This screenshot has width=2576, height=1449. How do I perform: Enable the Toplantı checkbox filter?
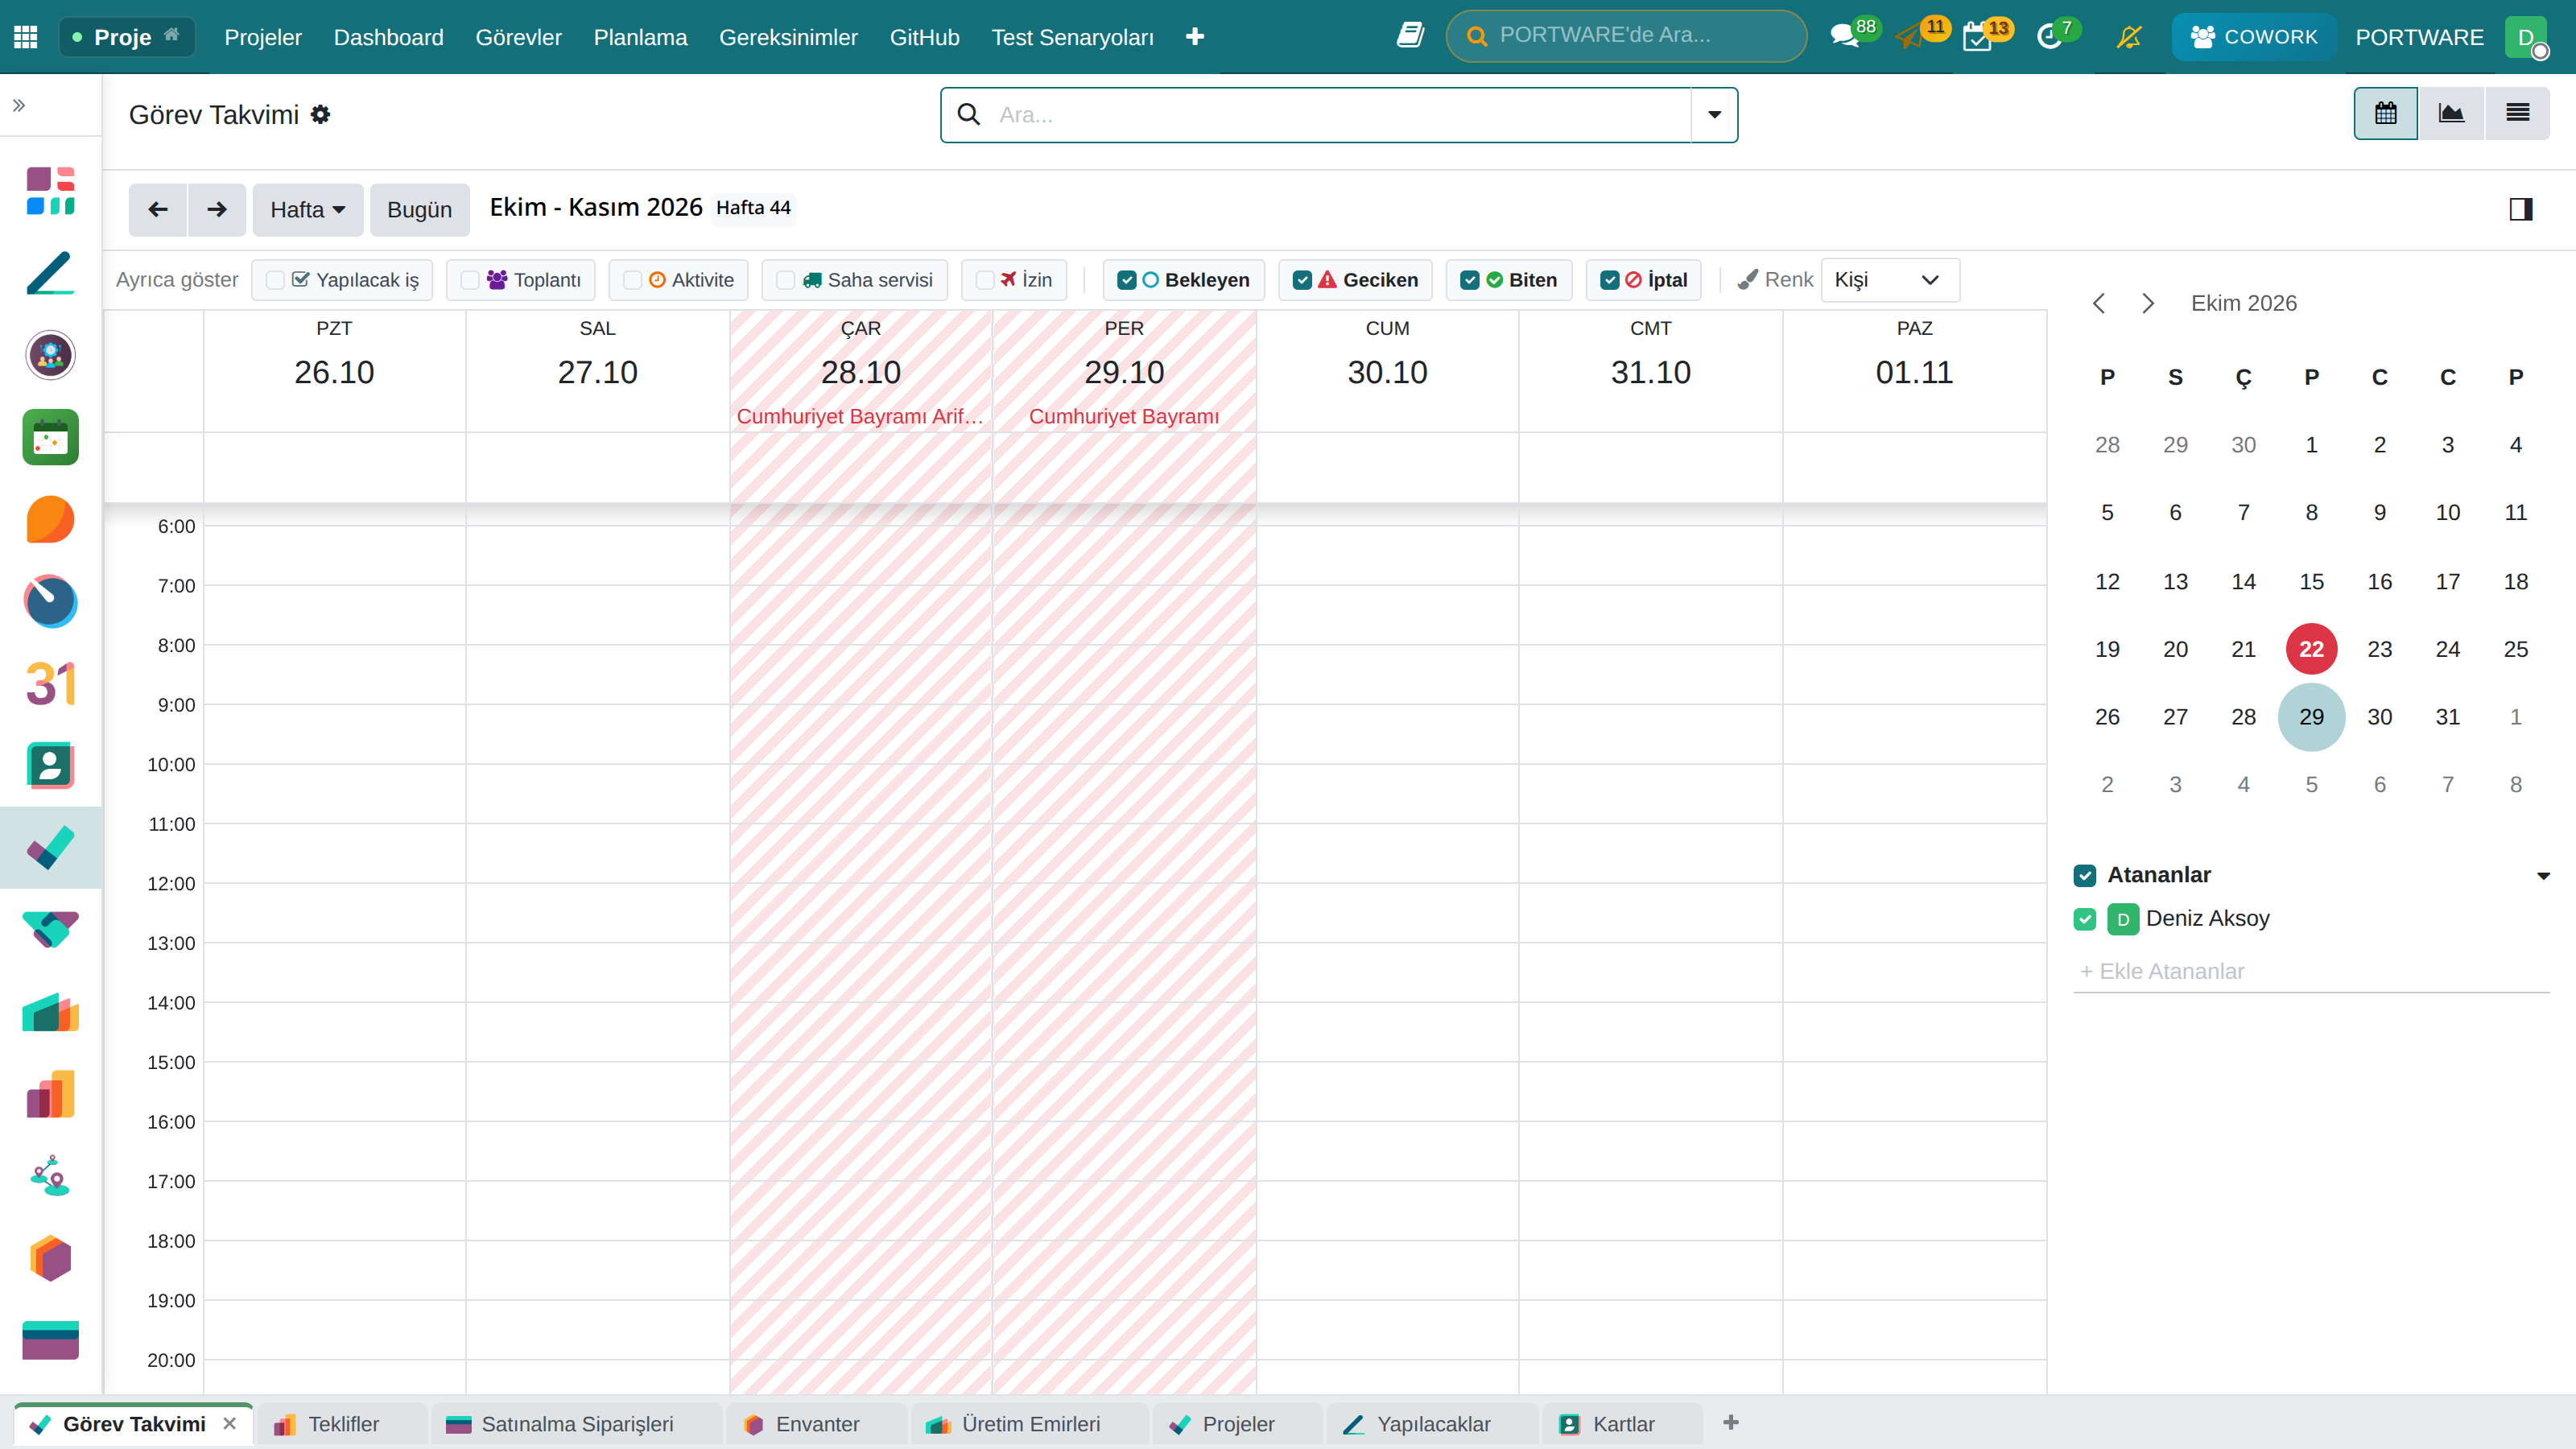469,280
